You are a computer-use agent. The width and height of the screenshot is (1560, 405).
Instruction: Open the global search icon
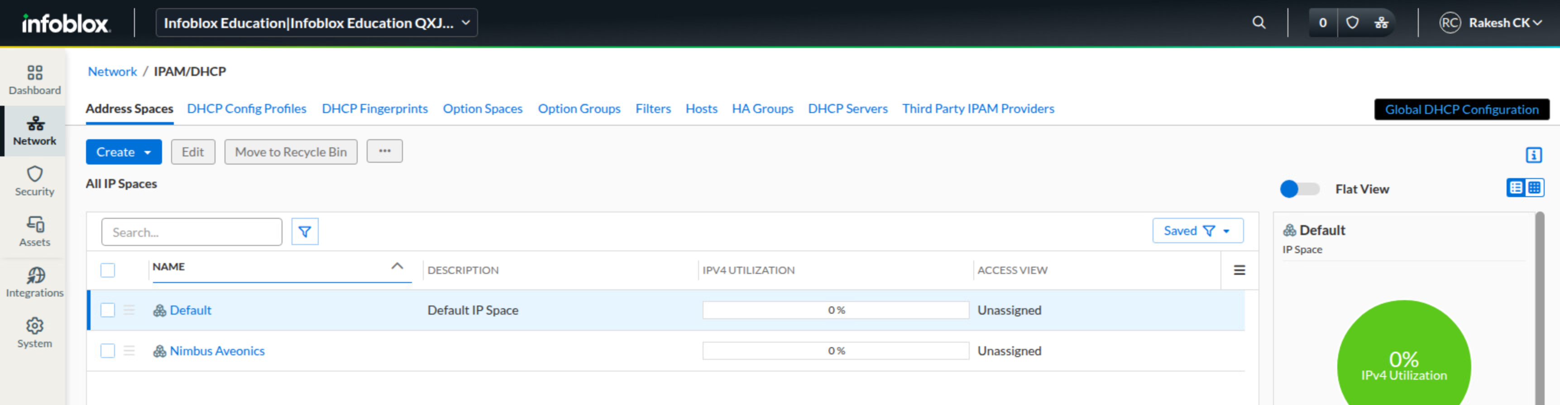coord(1259,23)
